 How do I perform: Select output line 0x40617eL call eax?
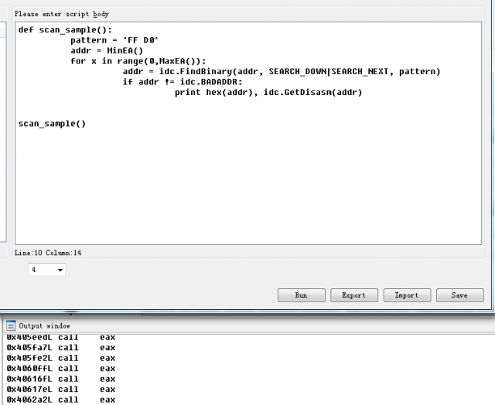click(x=60, y=390)
